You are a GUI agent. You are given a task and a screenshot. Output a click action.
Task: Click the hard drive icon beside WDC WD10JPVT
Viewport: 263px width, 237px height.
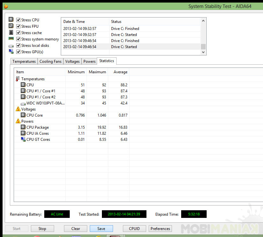point(23,104)
